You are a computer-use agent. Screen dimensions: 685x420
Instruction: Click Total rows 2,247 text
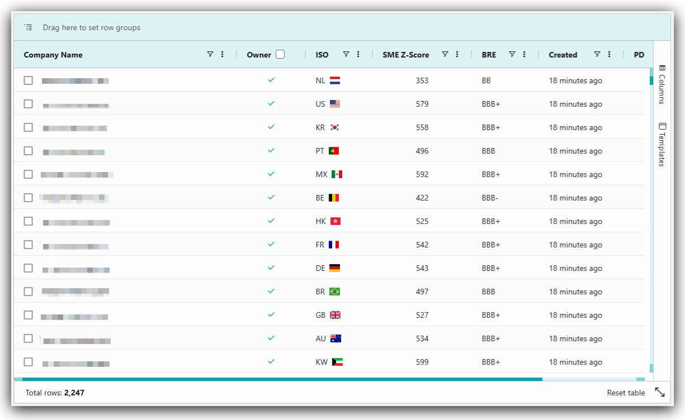coord(55,393)
